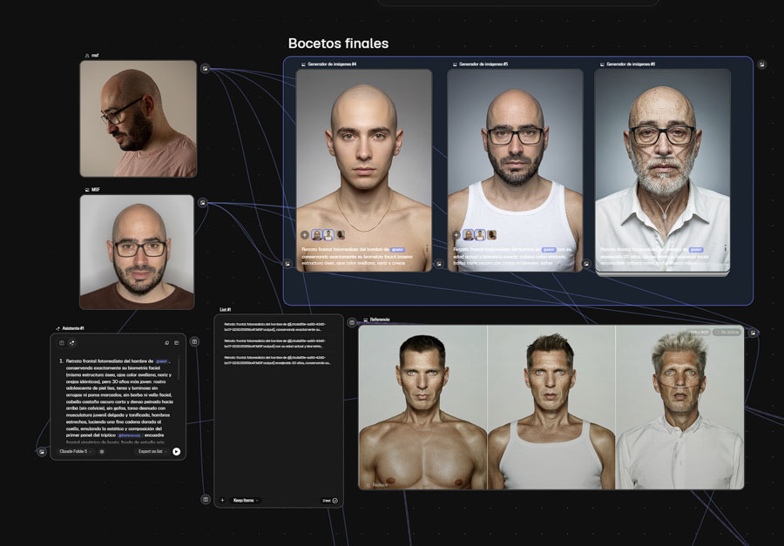Open the Export as list dropdown
This screenshot has height=546, width=784.
click(152, 451)
